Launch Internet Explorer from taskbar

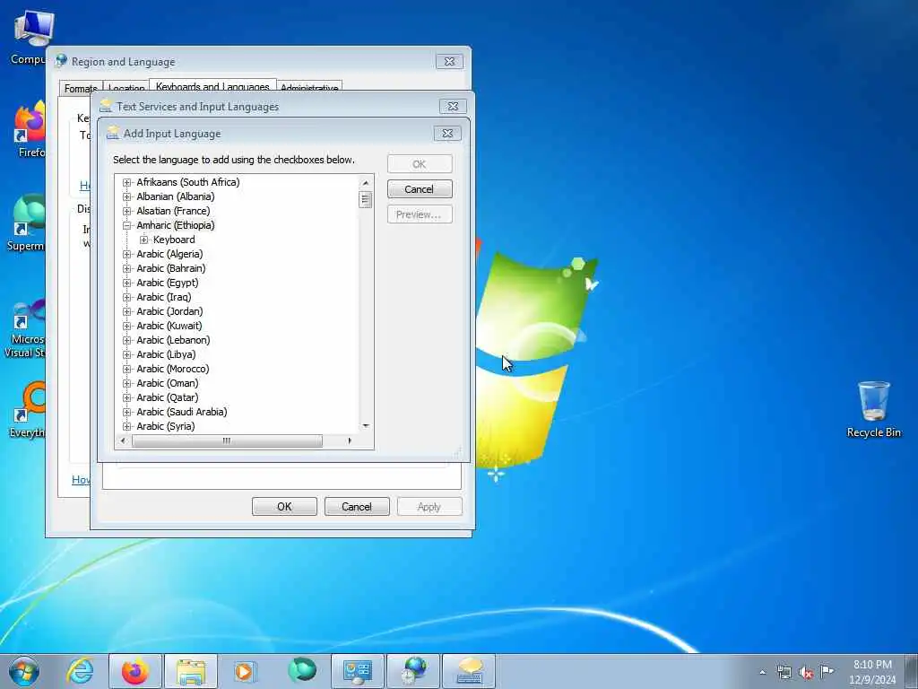point(80,671)
